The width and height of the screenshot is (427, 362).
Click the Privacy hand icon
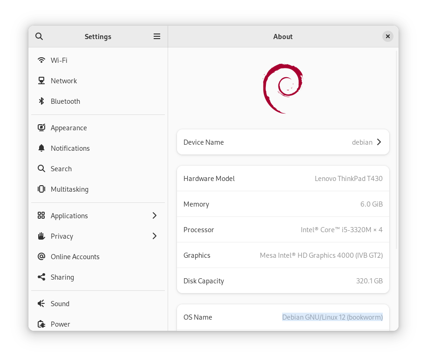41,236
